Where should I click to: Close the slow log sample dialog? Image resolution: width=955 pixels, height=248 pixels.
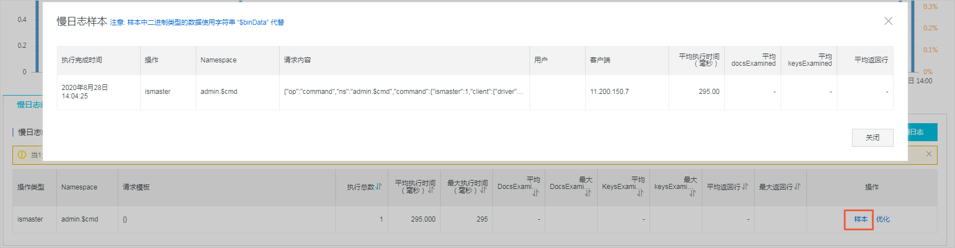[888, 21]
